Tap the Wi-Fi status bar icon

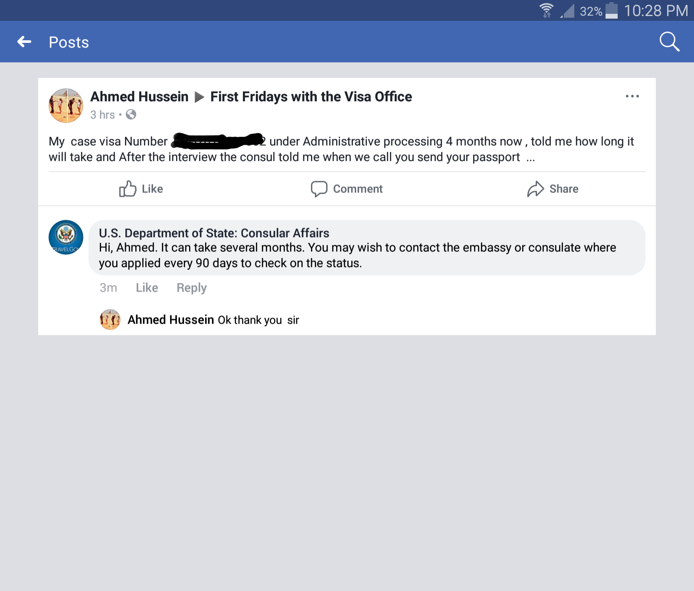click(546, 10)
